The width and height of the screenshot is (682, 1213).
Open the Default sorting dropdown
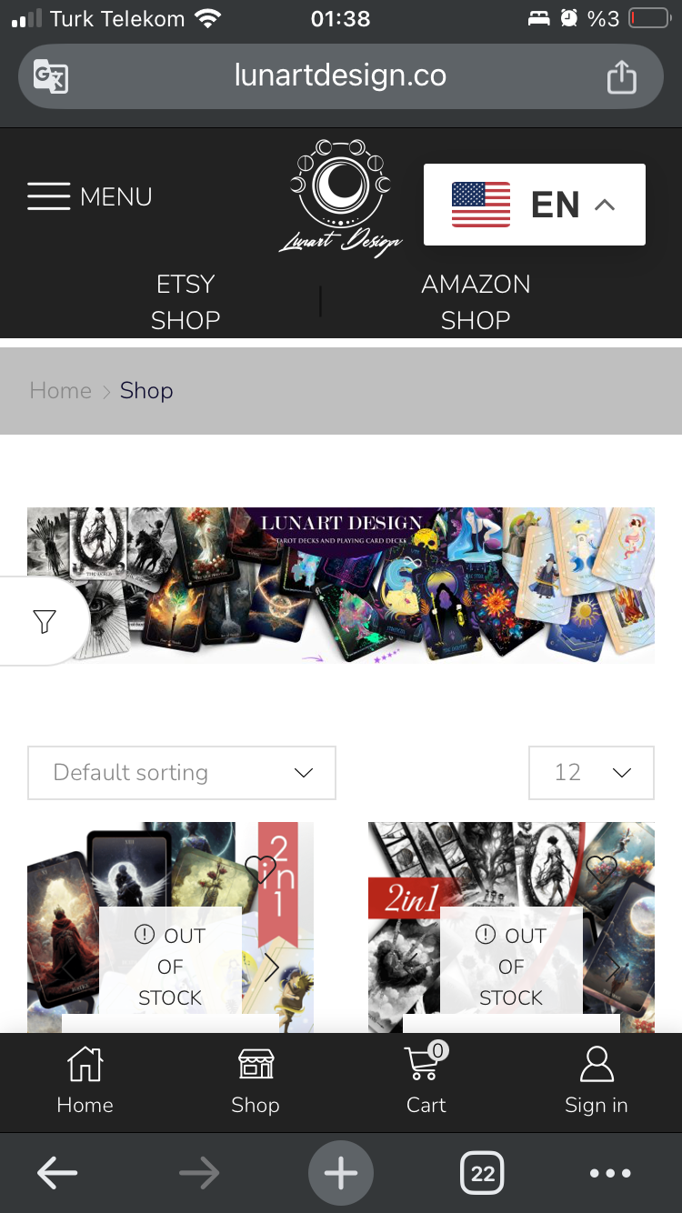coord(182,773)
